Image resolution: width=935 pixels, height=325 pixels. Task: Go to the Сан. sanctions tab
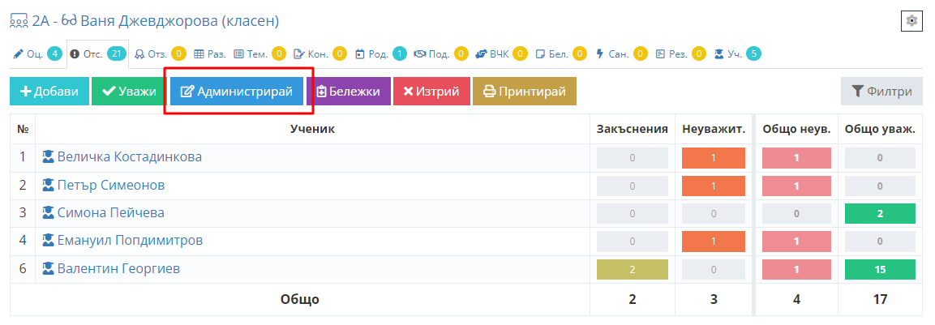click(x=621, y=54)
